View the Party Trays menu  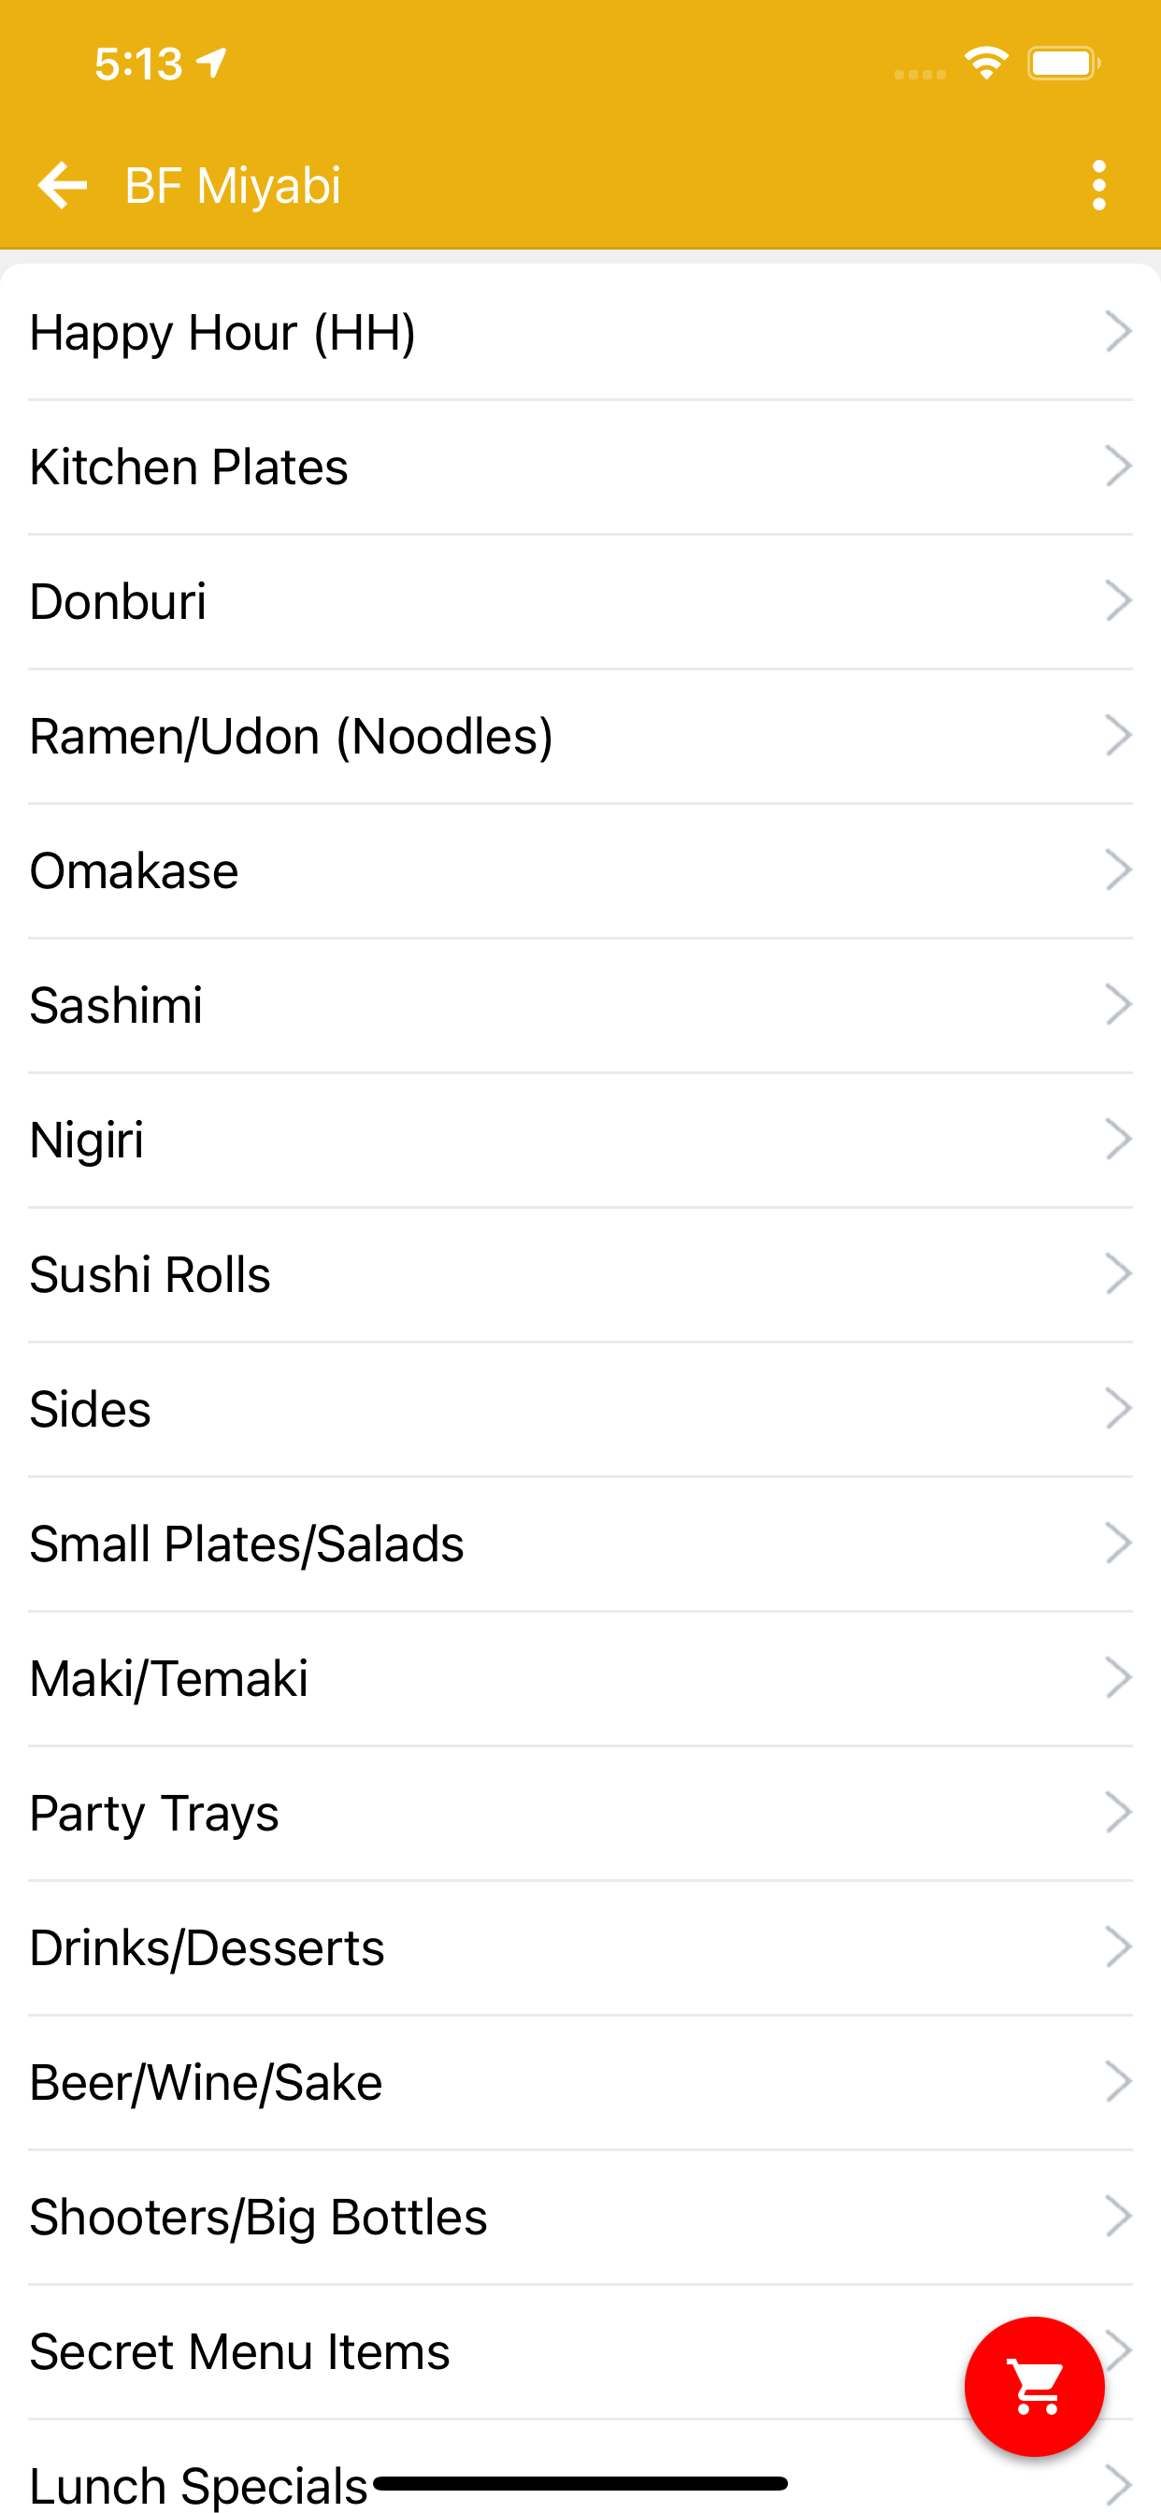(154, 1813)
